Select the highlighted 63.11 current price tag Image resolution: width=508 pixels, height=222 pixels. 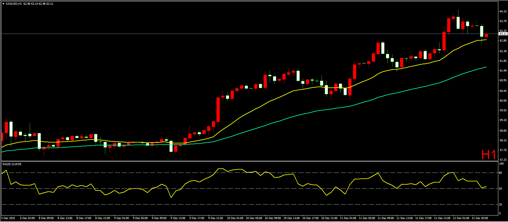(x=503, y=34)
